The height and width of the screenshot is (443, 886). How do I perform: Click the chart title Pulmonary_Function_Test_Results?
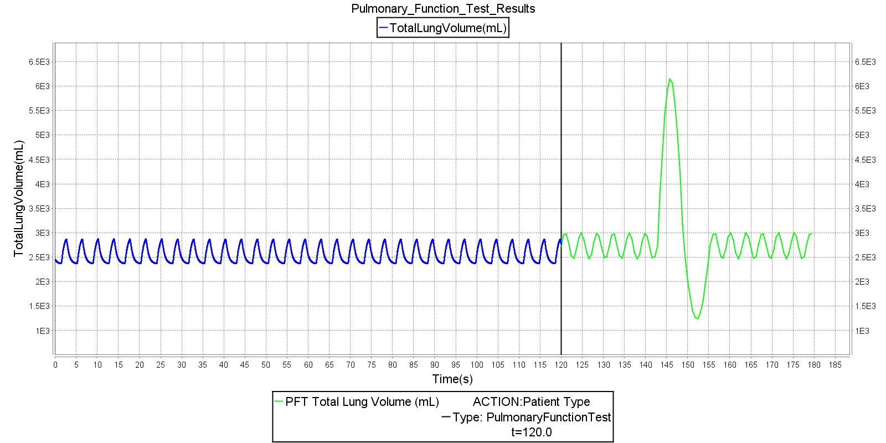tap(443, 8)
